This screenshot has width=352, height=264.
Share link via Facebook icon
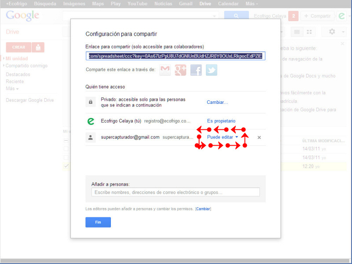(196, 70)
